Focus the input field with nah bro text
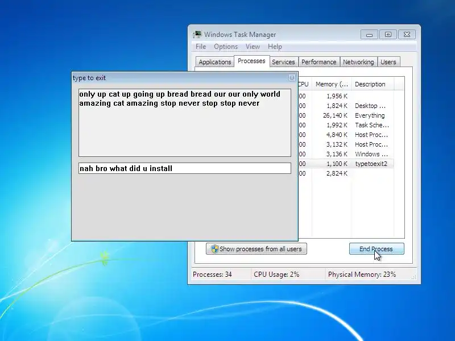Screen dimensions: 455x341 click(x=185, y=168)
